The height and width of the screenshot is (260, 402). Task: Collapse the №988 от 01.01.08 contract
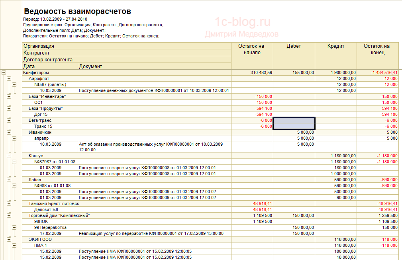coord(14,186)
